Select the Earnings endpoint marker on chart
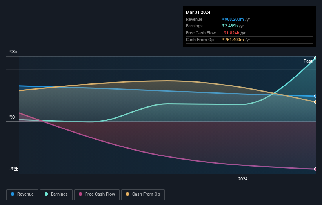The image size is (322, 205). 315,58
